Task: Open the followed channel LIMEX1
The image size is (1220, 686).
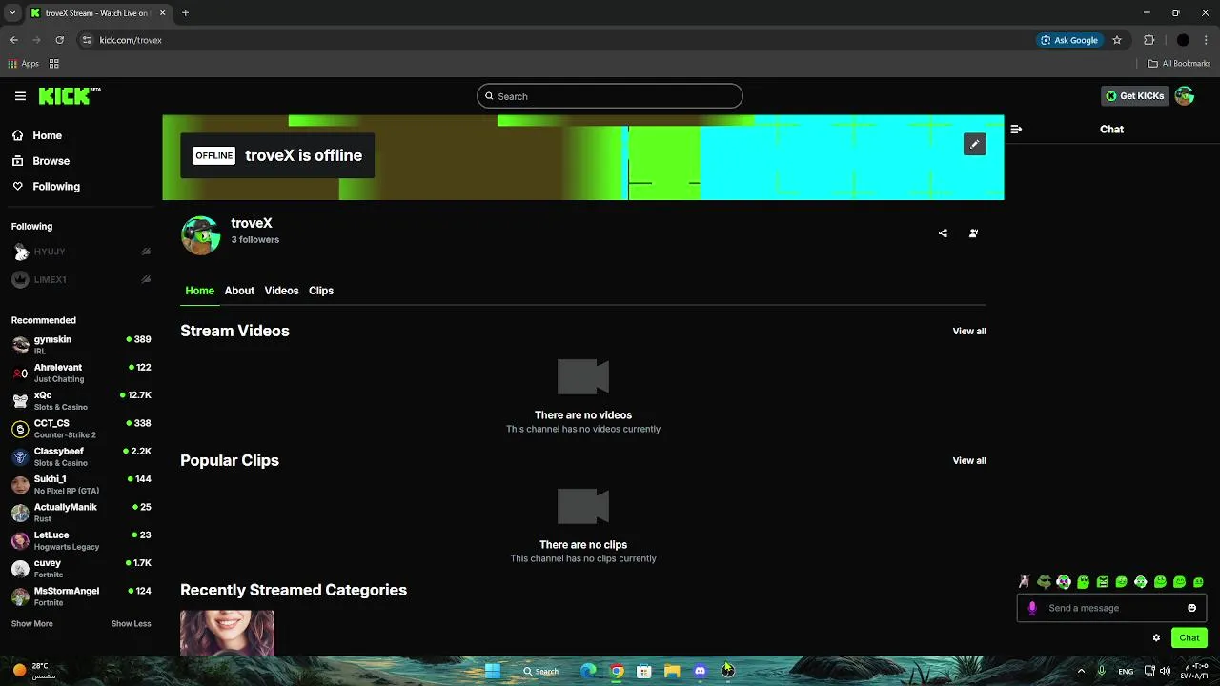Action: pyautogui.click(x=81, y=280)
